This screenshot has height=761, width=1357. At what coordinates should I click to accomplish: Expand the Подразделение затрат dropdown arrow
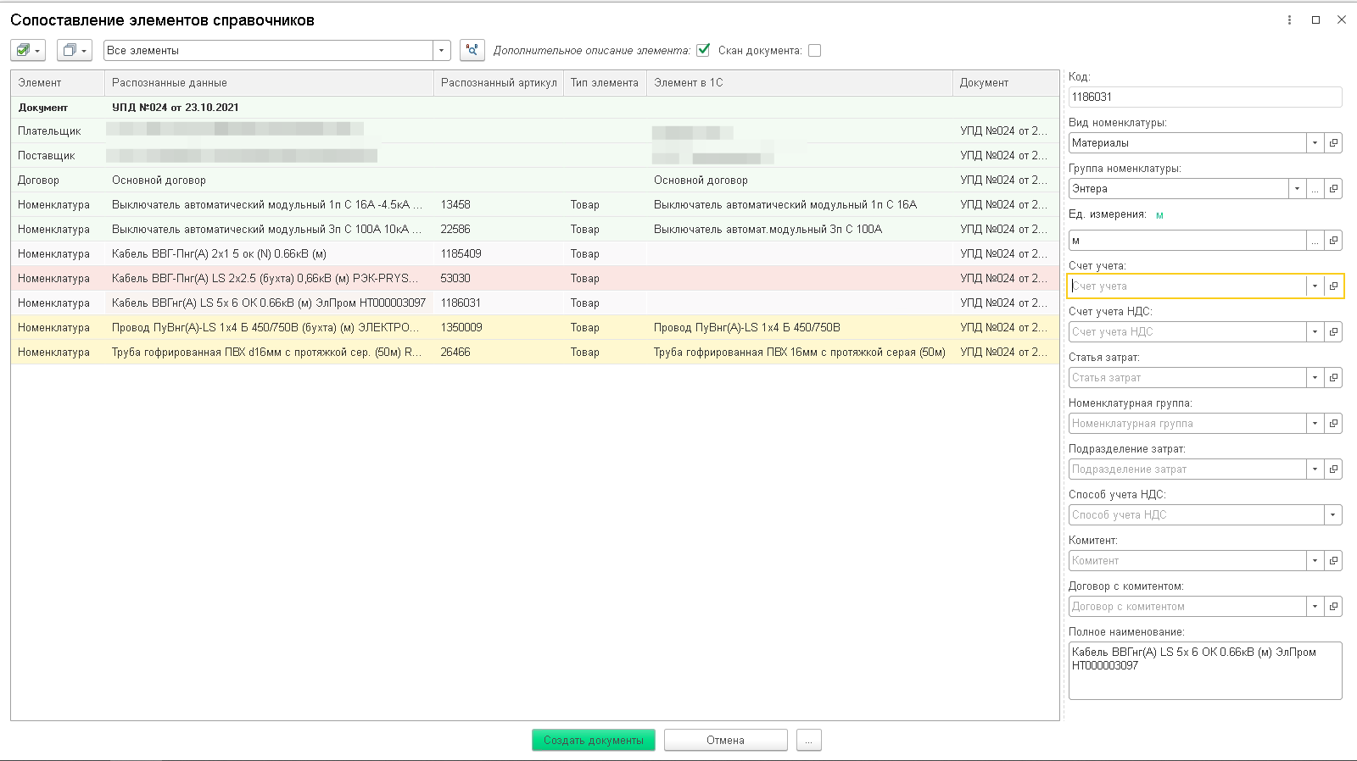(1315, 469)
